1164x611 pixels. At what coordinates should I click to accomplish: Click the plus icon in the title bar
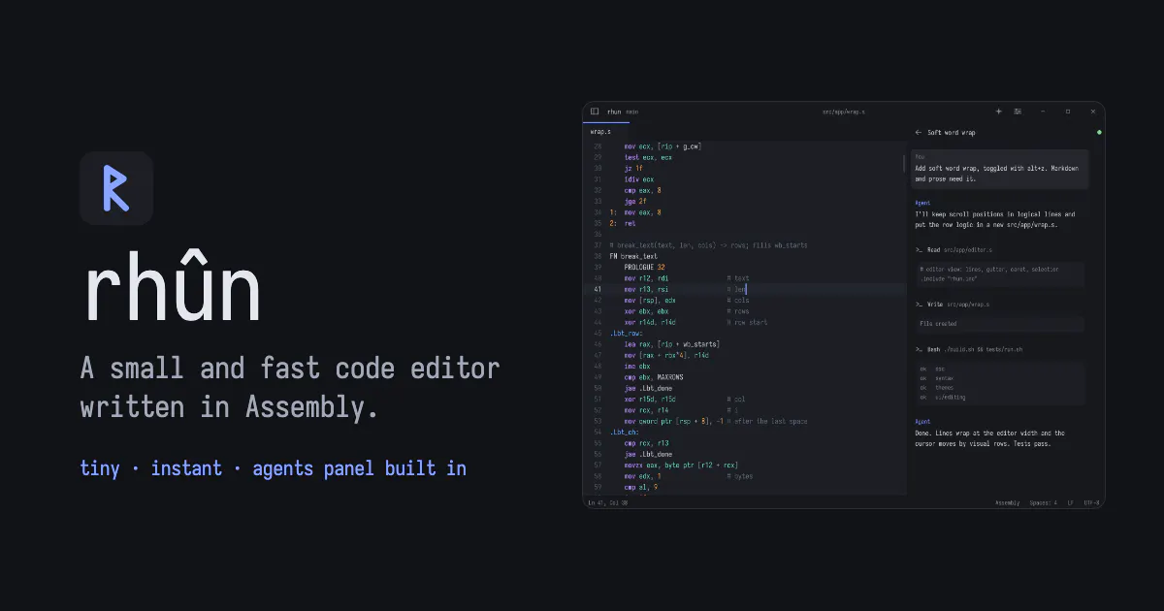(999, 112)
